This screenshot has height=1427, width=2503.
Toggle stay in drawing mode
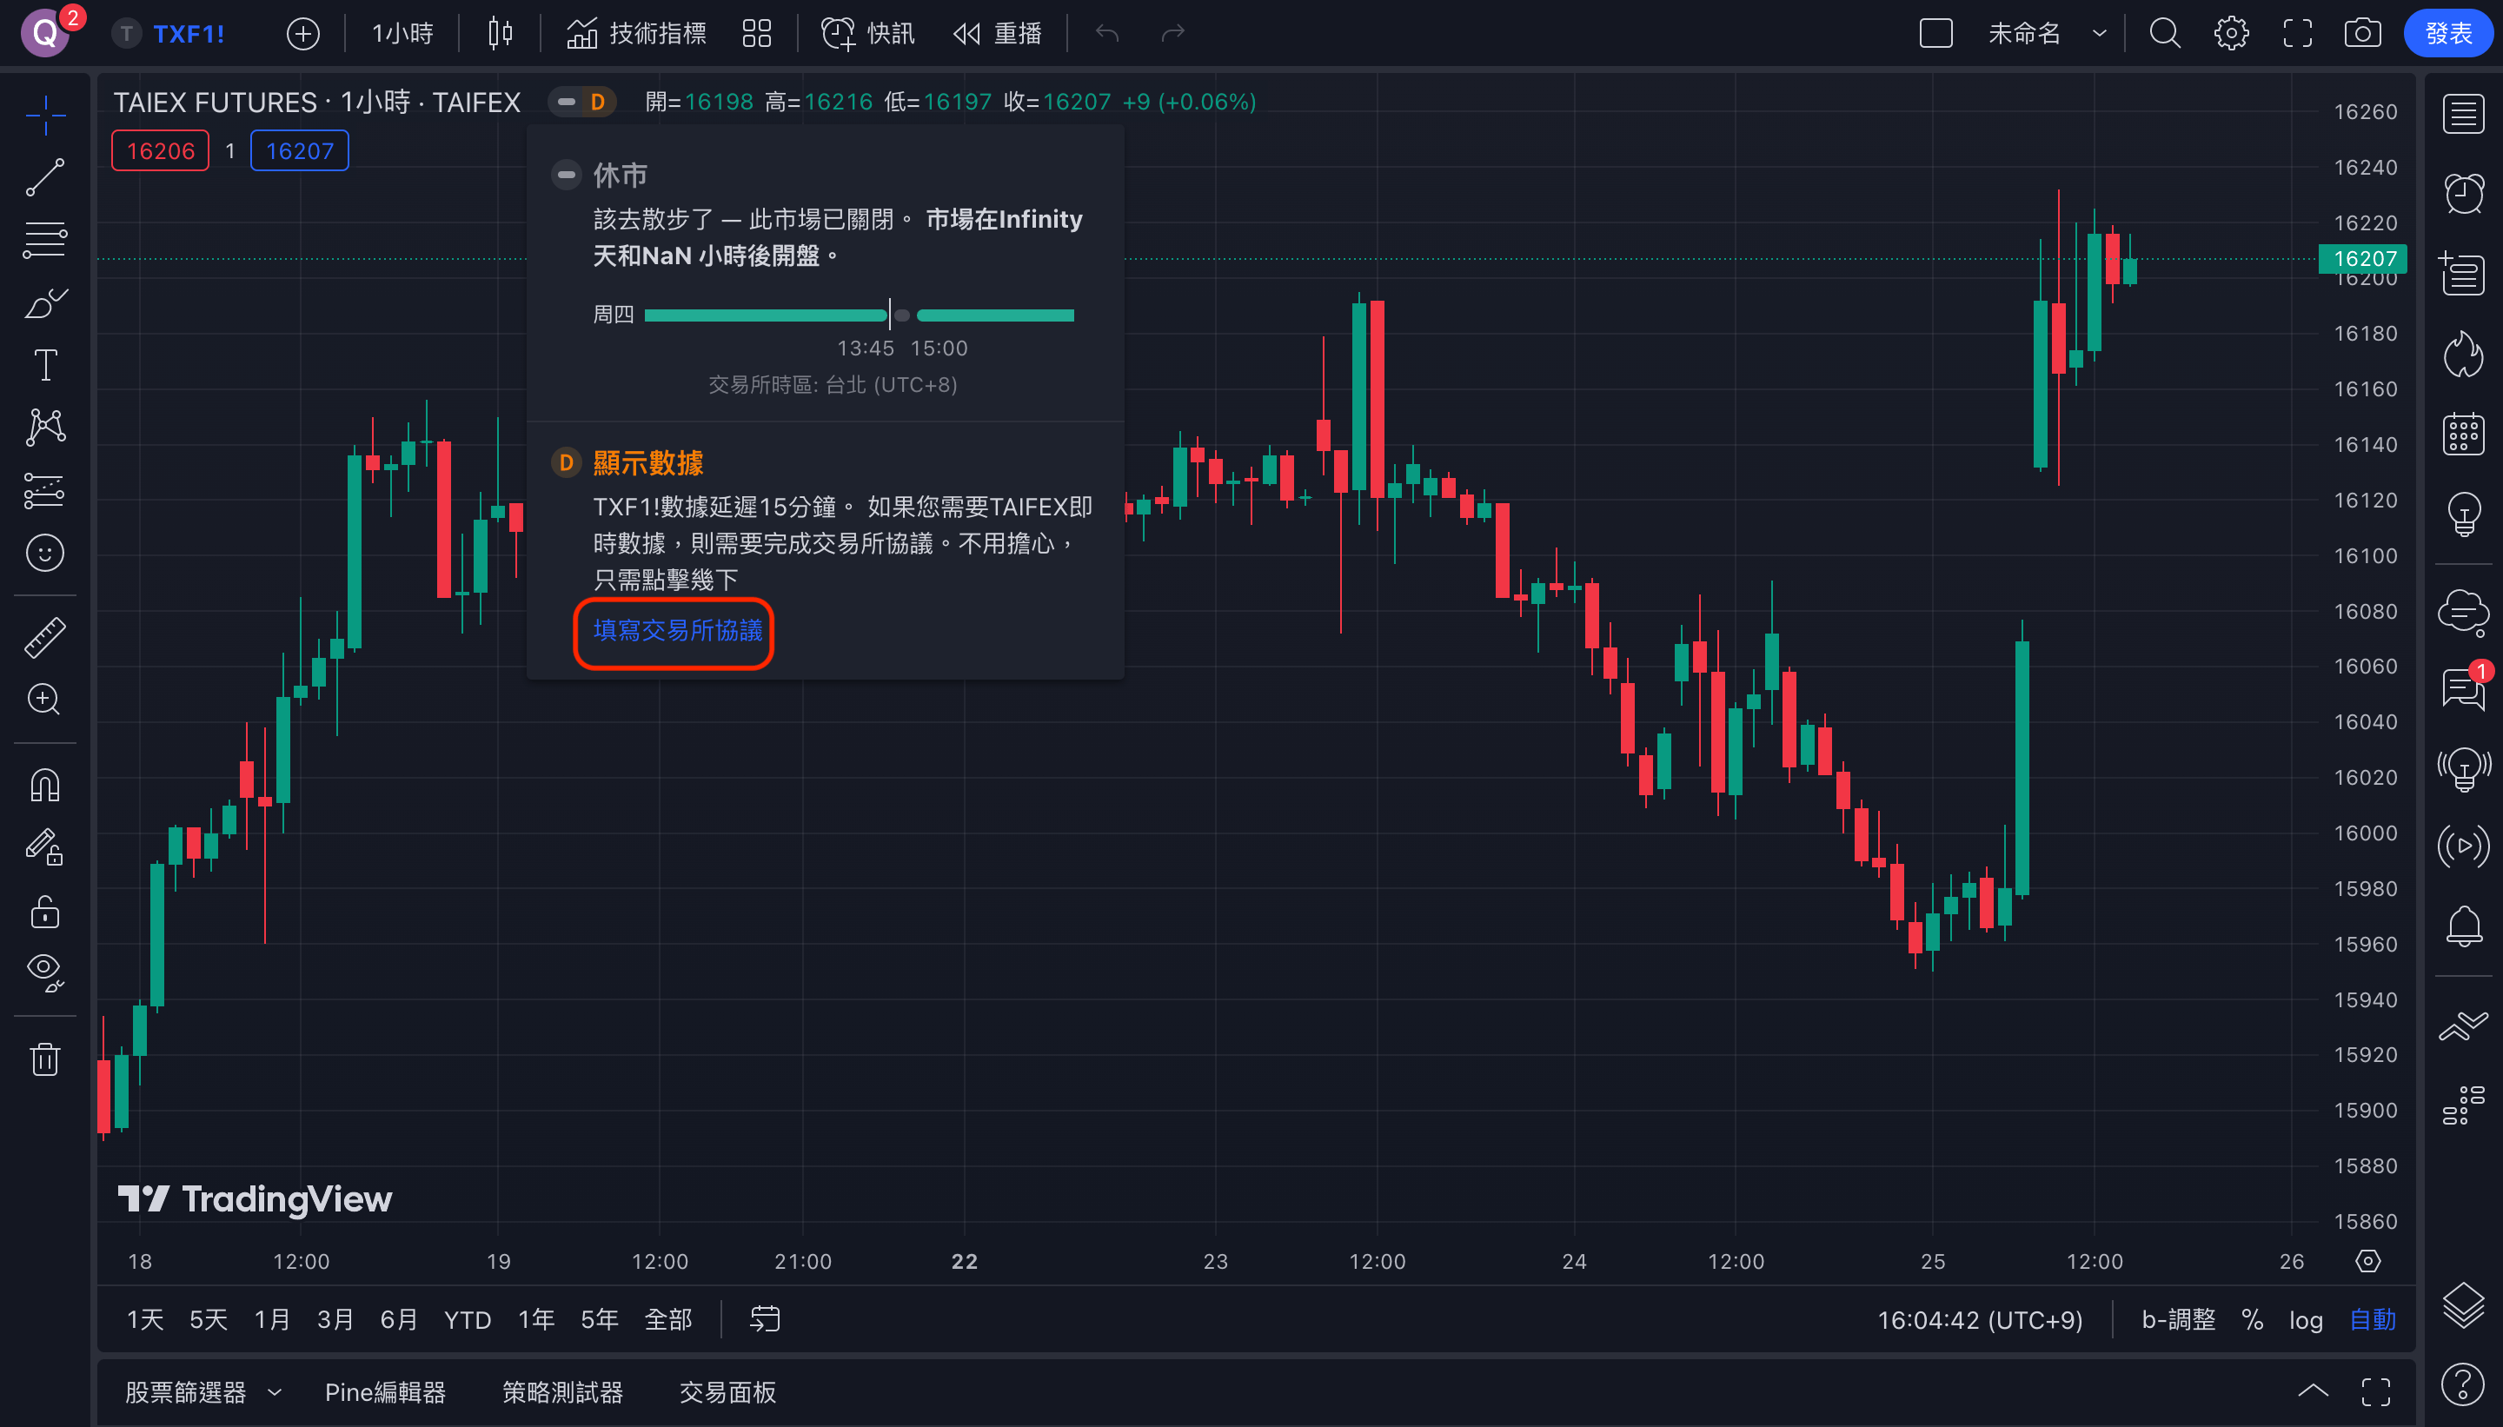click(x=45, y=848)
